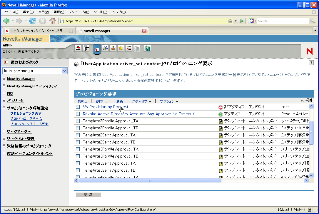
Task: Tick the Template3SerialApproval_TA checkbox
Action: pos(78,163)
